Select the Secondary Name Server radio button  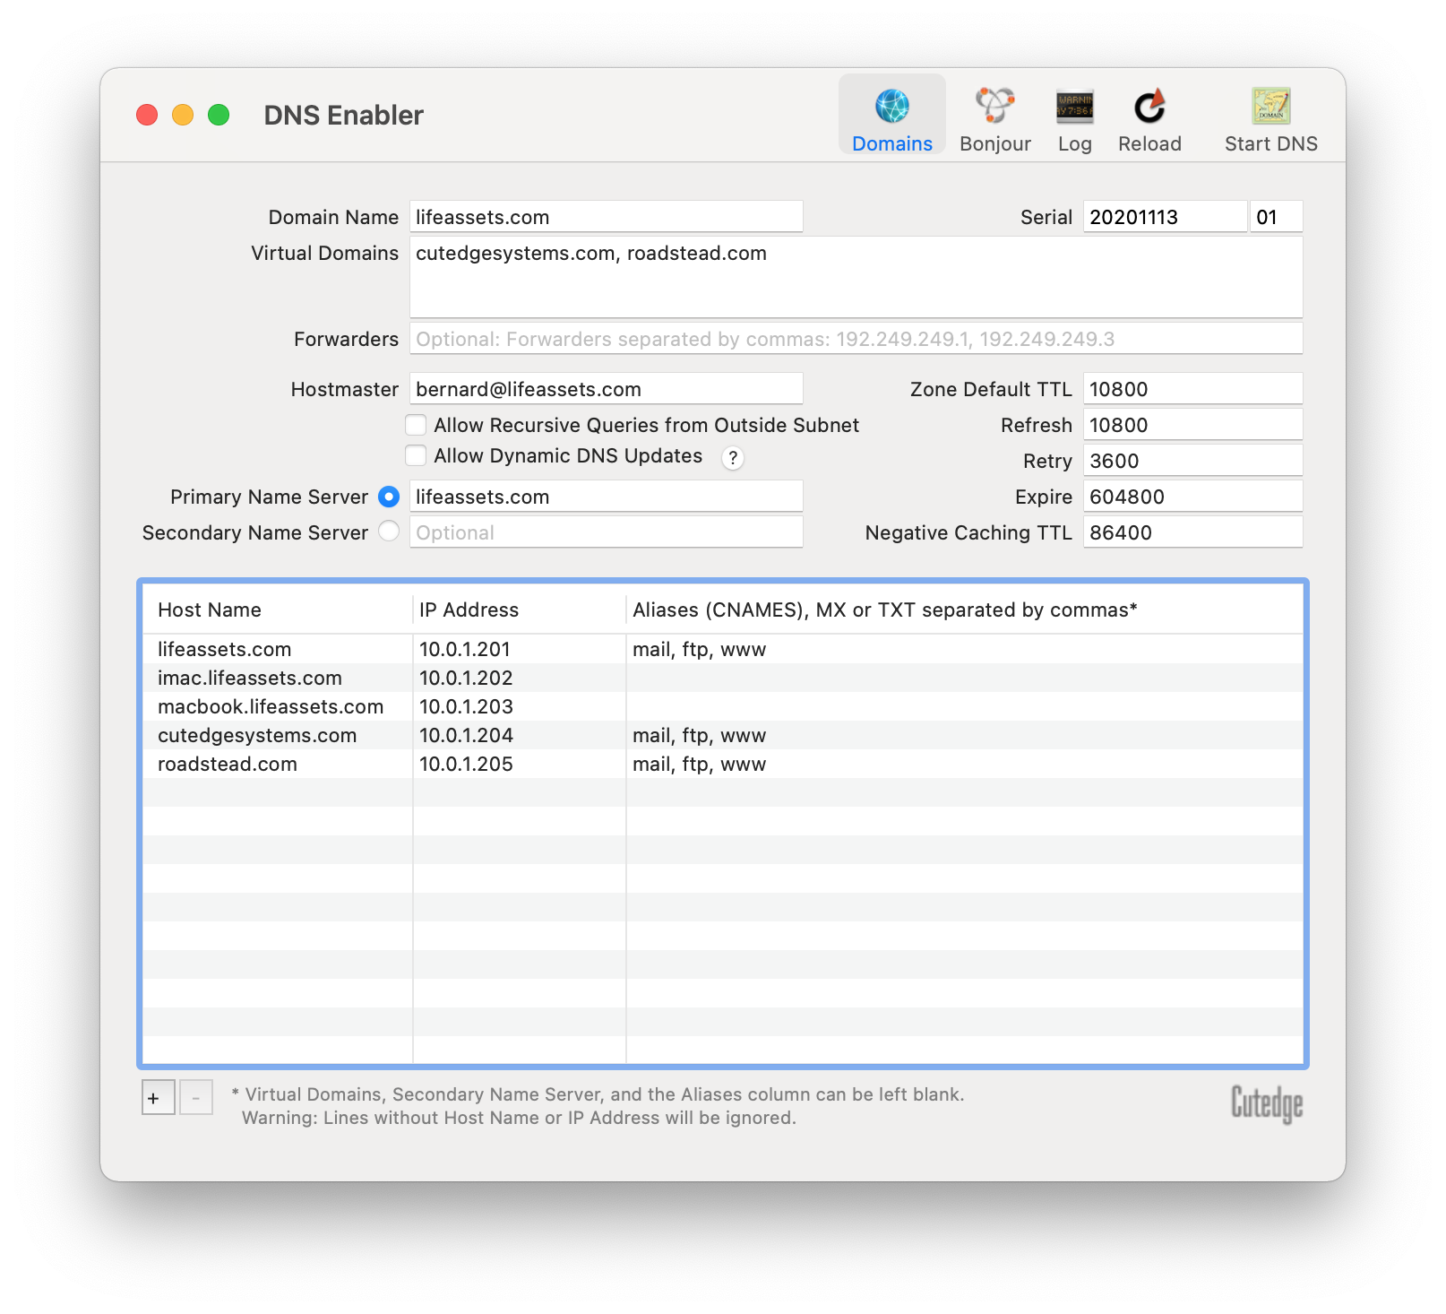tap(389, 532)
